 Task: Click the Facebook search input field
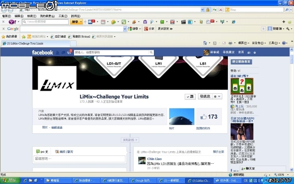click(x=112, y=52)
